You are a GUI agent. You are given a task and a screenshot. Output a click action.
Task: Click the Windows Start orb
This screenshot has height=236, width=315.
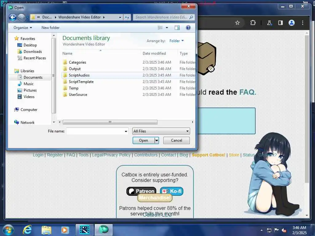(x=8, y=230)
